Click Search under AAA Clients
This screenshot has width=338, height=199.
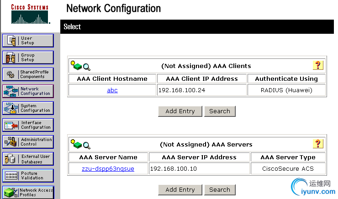tap(220, 111)
